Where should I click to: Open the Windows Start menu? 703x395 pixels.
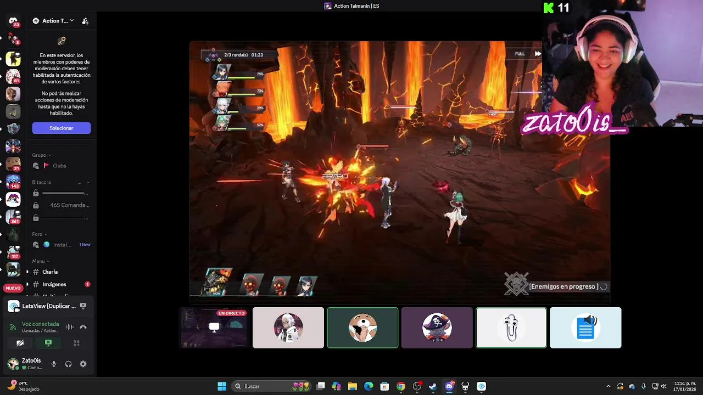222,386
